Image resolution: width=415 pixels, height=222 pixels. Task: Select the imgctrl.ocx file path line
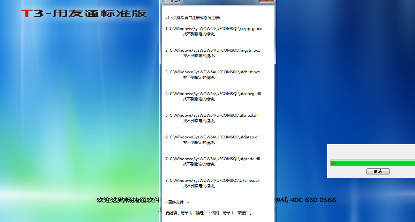point(213,50)
